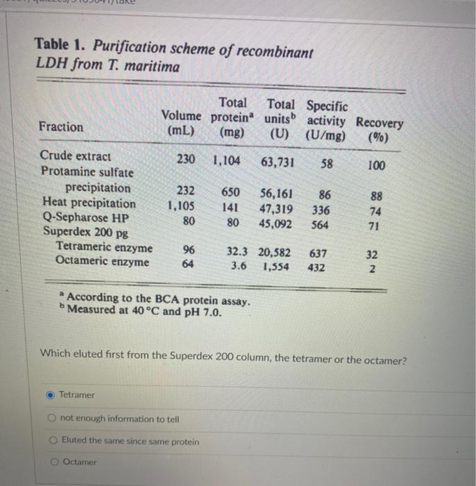Click the Total protein column header
This screenshot has height=486, width=476.
click(x=232, y=117)
